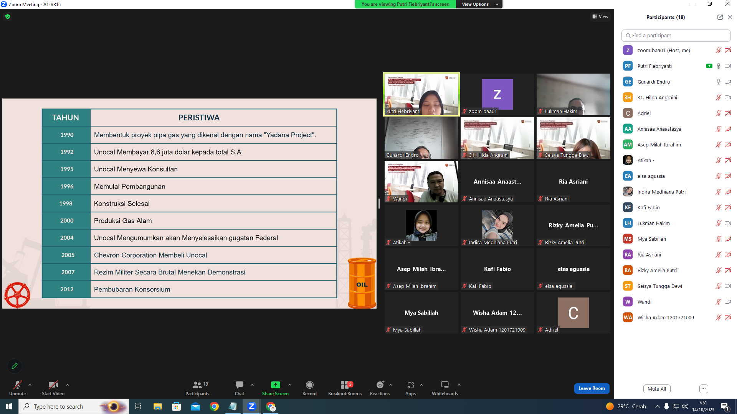Open the View Options dropdown
Screen dimensions: 737x414
pos(479,4)
